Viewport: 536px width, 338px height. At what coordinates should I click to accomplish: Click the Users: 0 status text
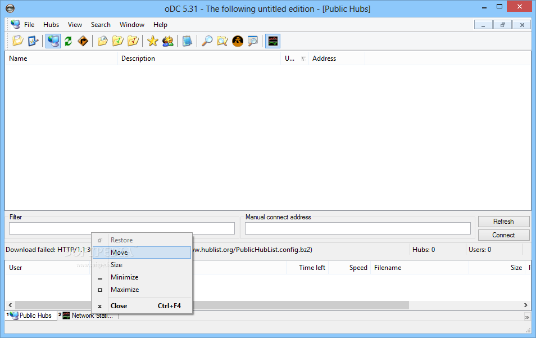pyautogui.click(x=480, y=250)
